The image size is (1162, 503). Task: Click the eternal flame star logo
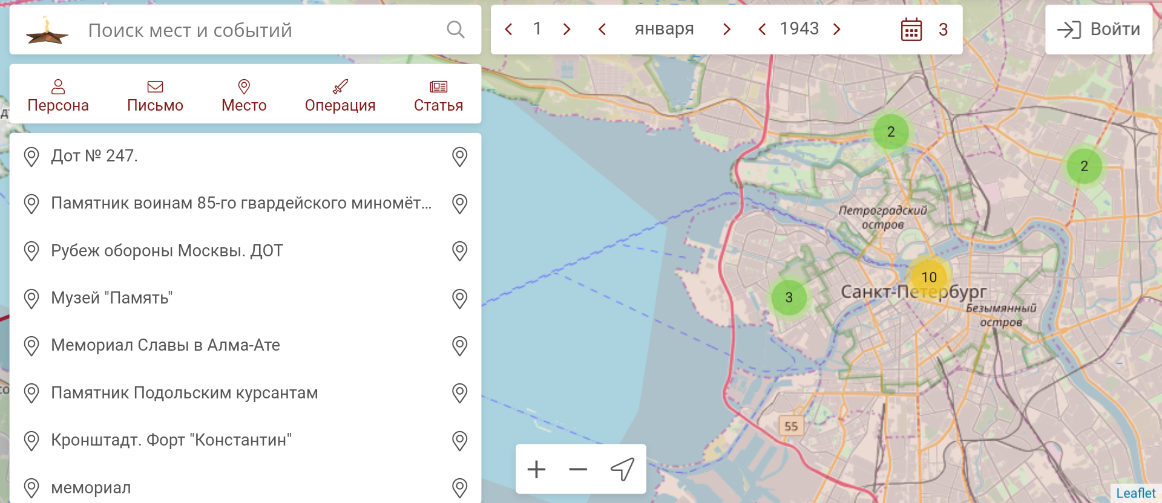click(x=47, y=30)
